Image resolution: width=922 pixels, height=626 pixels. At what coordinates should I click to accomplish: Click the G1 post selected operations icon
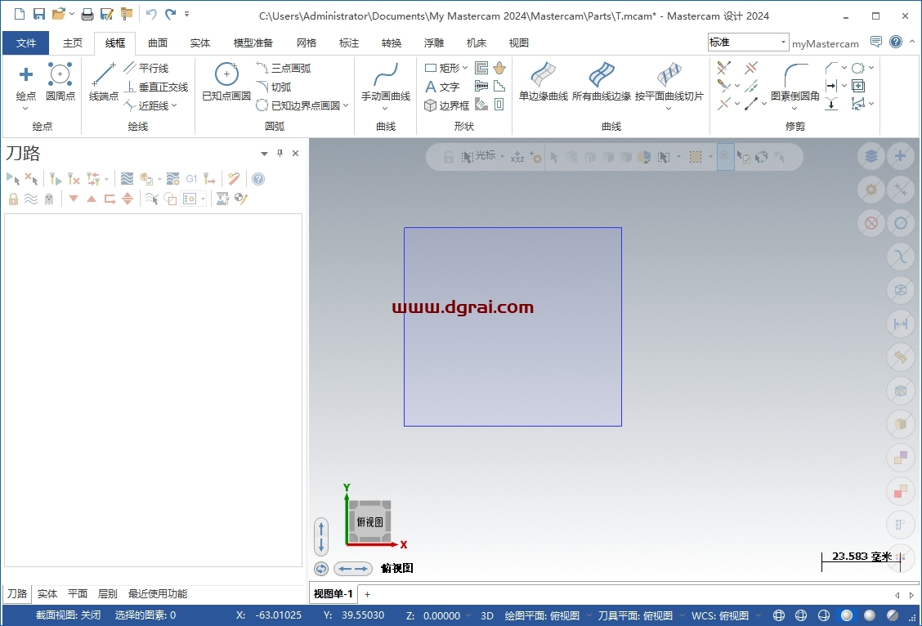point(191,179)
